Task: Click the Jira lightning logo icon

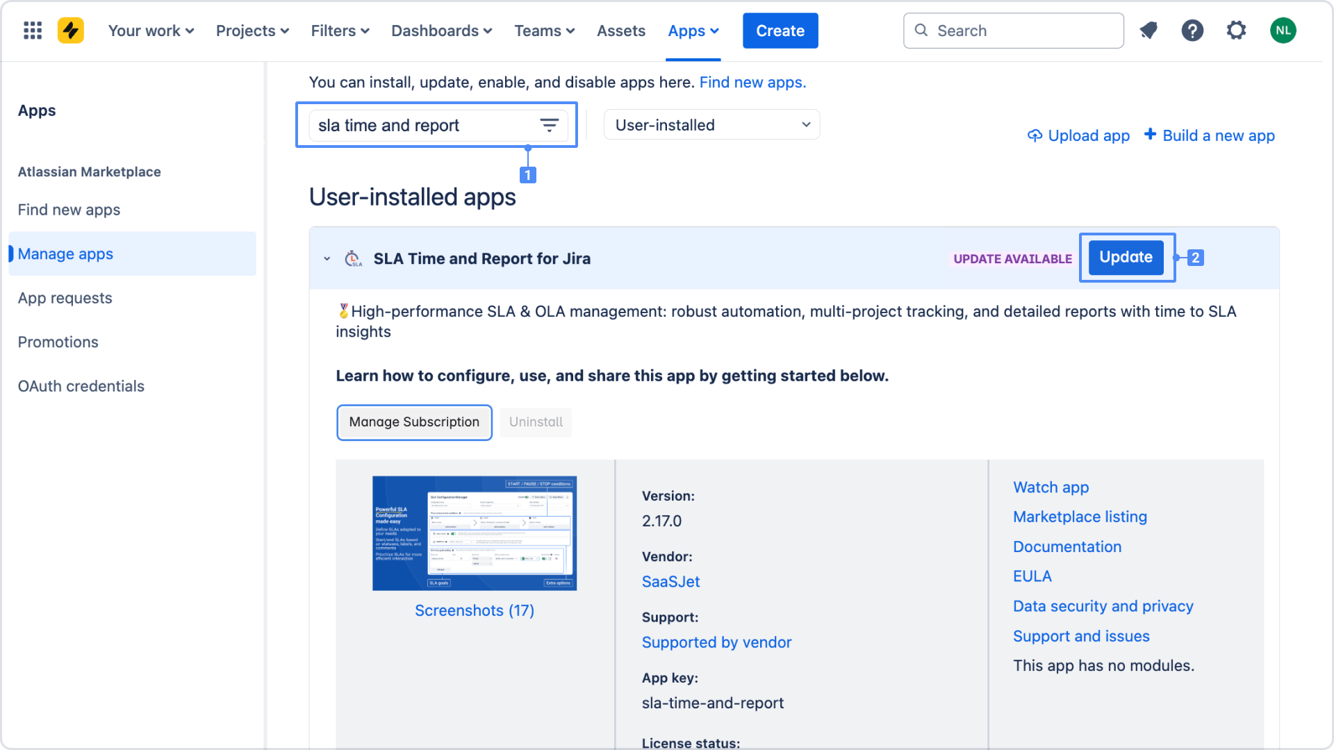Action: tap(71, 31)
